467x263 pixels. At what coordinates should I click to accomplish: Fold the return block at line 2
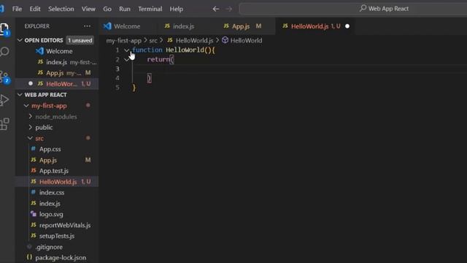tap(126, 60)
